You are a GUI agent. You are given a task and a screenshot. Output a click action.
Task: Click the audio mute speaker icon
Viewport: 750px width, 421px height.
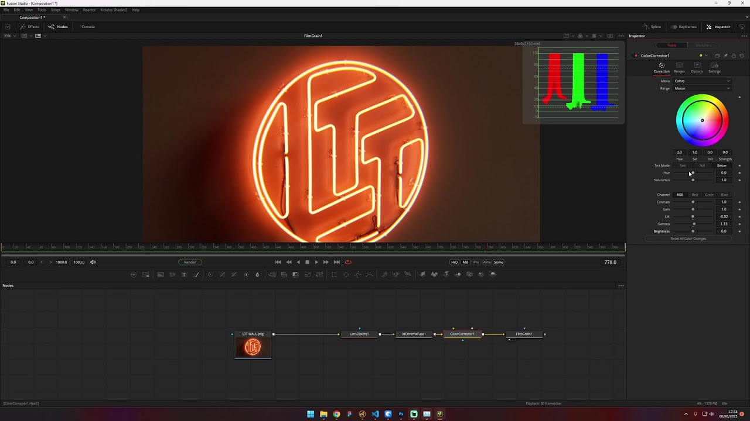[x=93, y=262]
